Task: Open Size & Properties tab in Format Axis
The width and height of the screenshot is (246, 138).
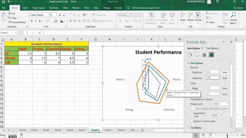Action: 204,55
